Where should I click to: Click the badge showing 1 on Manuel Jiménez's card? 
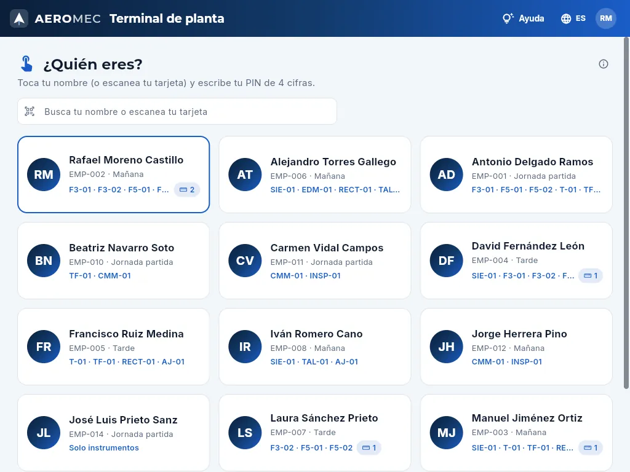(x=590, y=448)
